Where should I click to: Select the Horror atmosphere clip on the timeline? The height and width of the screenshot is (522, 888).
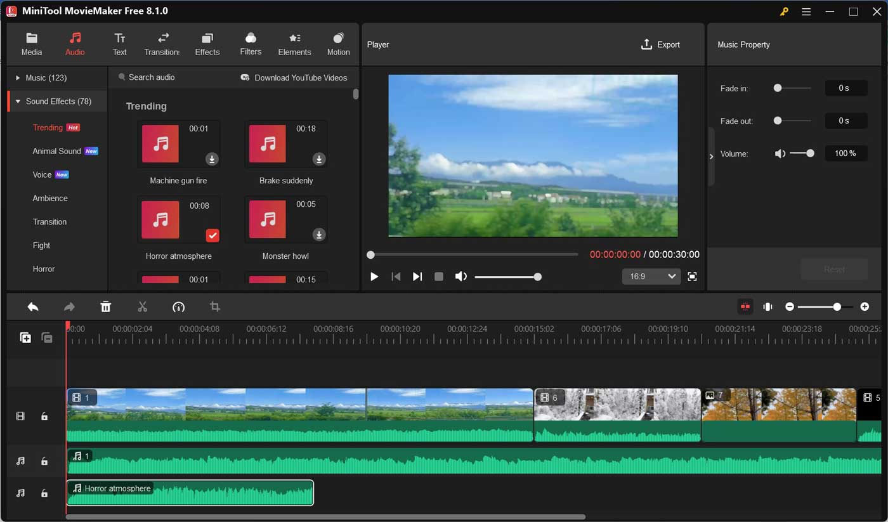pos(190,493)
